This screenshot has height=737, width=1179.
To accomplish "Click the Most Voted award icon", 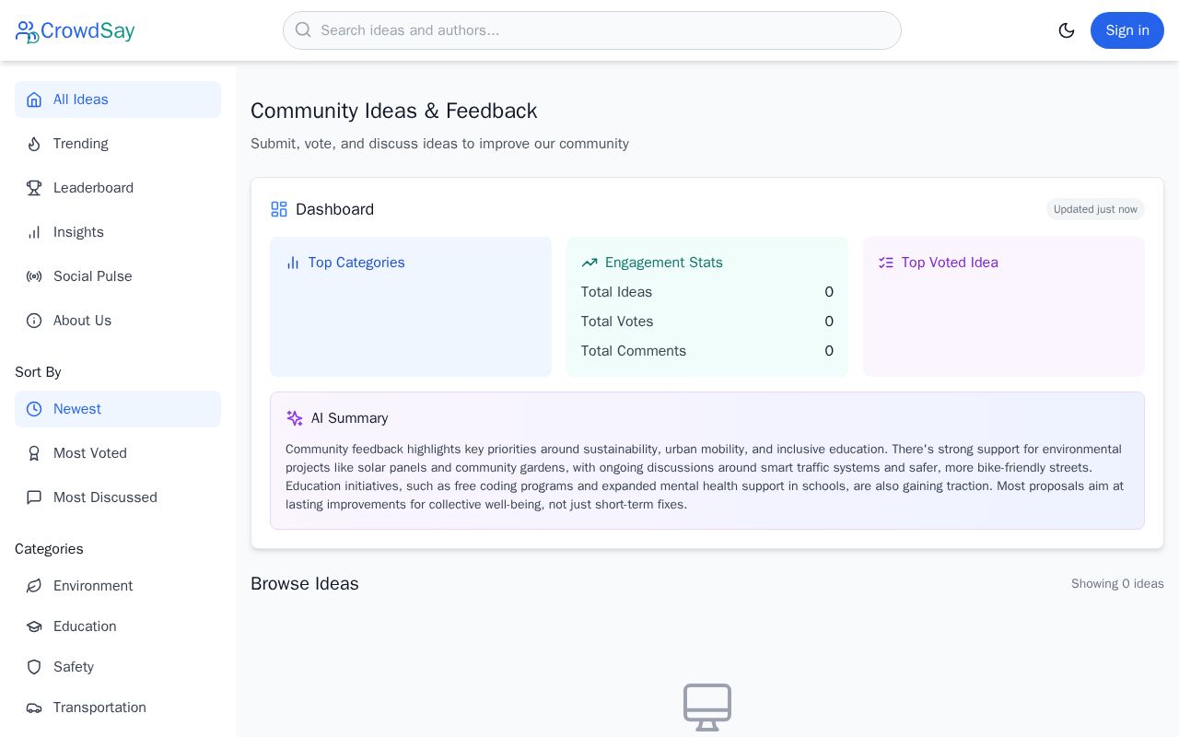I will pos(34,453).
